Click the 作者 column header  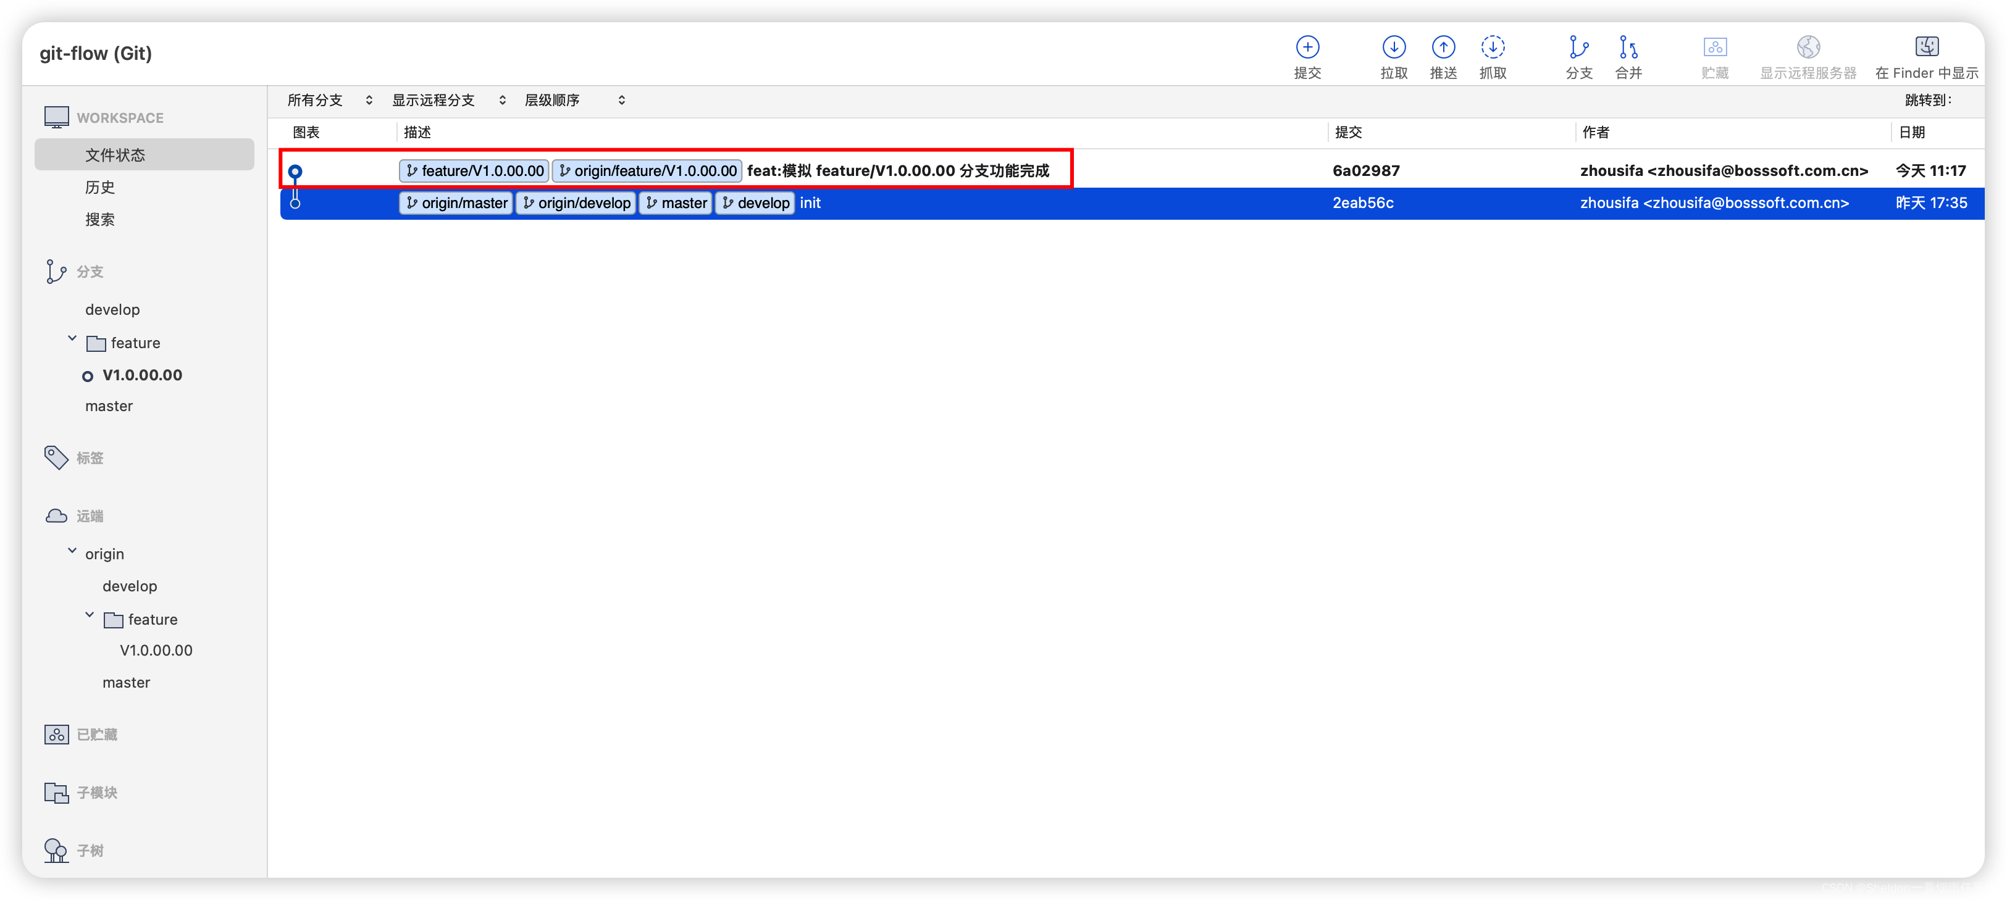tap(1596, 132)
